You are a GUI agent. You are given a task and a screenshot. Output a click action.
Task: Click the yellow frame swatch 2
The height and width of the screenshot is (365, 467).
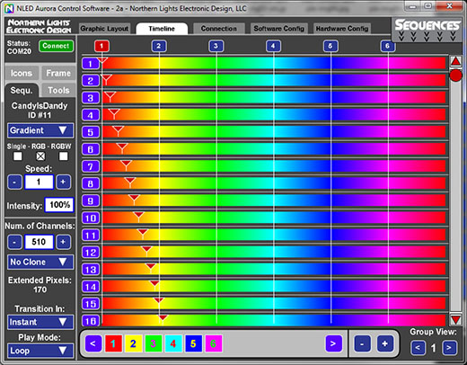tap(133, 343)
